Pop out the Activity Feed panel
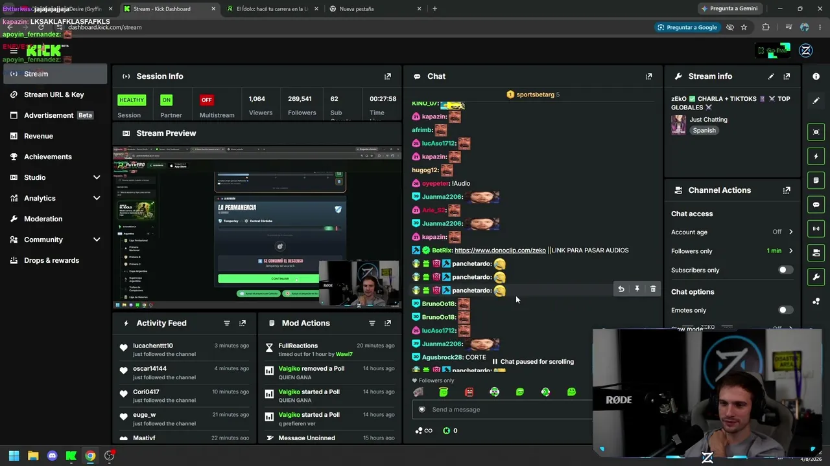The image size is (830, 466). (243, 323)
